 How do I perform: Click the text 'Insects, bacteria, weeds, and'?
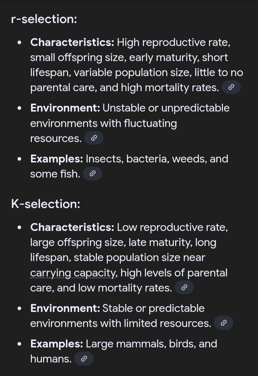(157, 159)
